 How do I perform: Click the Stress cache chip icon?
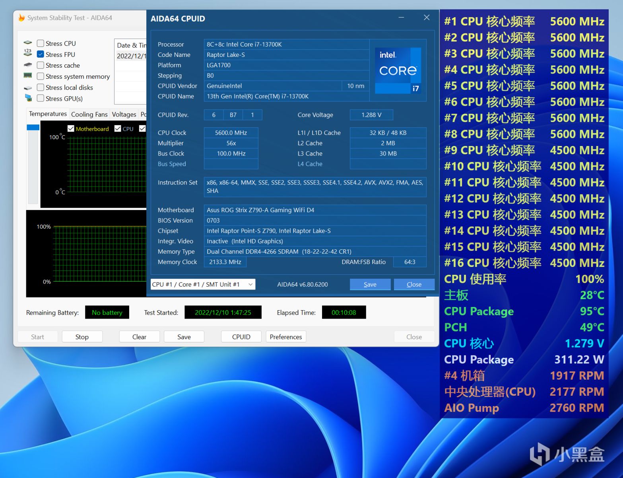(x=28, y=65)
